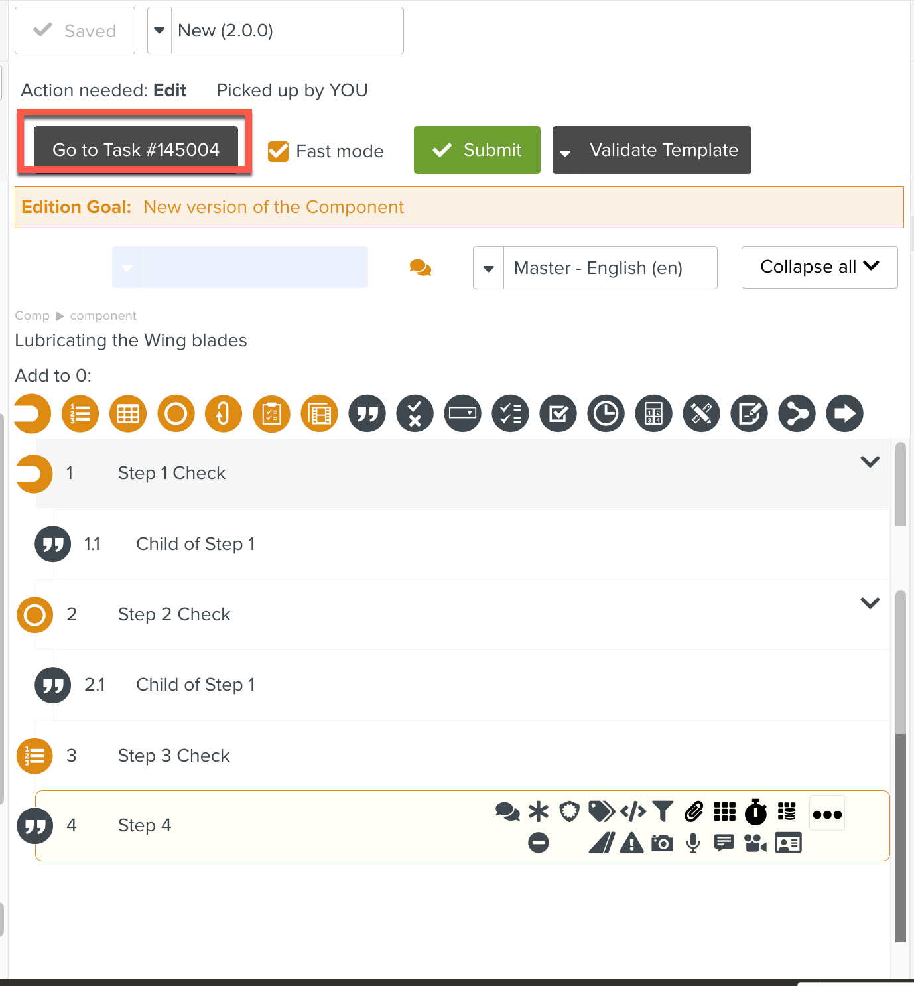Viewport: 914px width, 986px height.
Task: Open the Master - English (en) language dropdown
Action: (489, 268)
